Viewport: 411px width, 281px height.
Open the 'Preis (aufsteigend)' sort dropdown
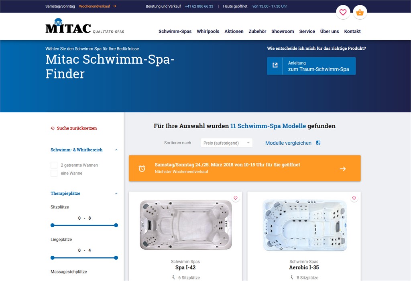tap(227, 143)
